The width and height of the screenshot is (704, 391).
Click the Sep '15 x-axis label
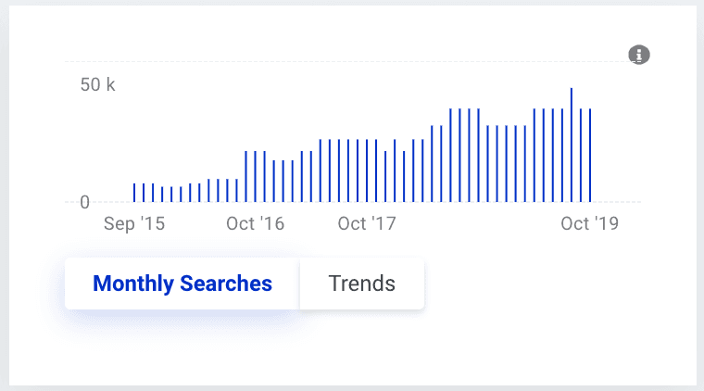tap(134, 224)
